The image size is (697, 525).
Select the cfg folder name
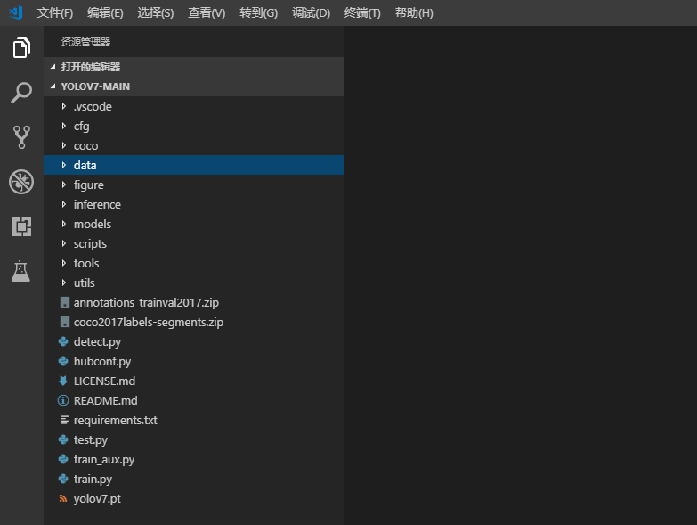click(x=81, y=127)
